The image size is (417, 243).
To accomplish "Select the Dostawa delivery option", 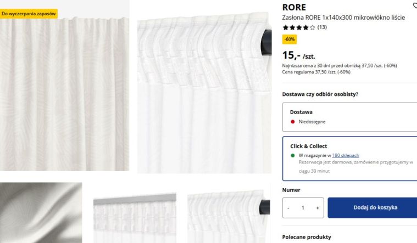I will (349, 117).
